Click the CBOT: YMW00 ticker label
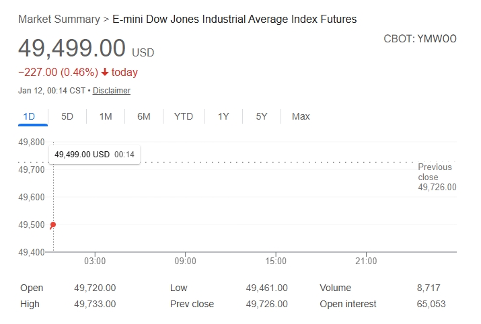The width and height of the screenshot is (481, 324). [420, 39]
